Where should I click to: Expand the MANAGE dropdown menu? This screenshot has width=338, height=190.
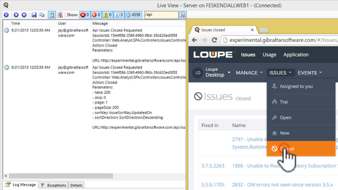[249, 73]
